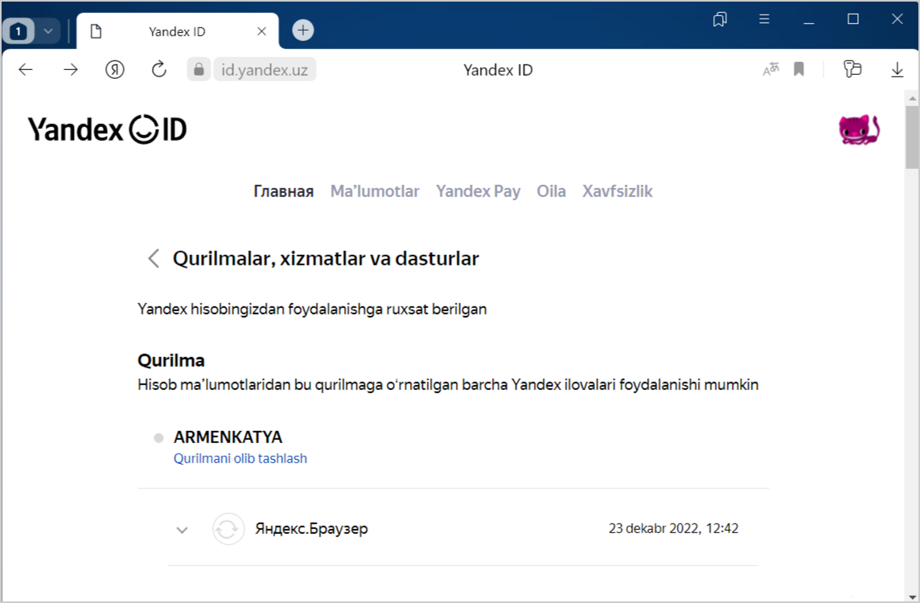This screenshot has height=603, width=920.
Task: Open the browser hamburger menu
Action: tap(765, 19)
